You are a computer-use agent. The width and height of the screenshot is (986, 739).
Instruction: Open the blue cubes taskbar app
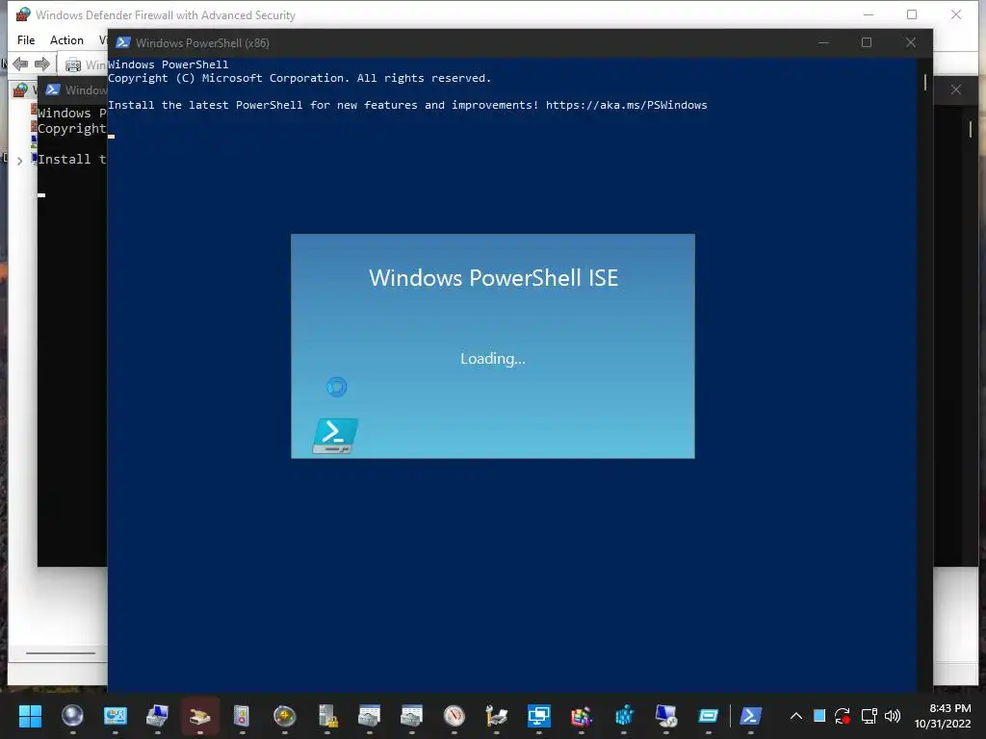click(624, 716)
